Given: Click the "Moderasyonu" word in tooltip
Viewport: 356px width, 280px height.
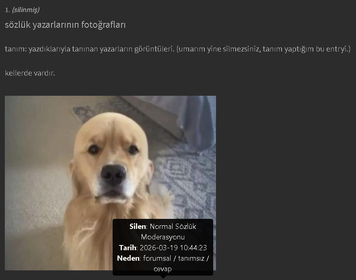Looking at the screenshot, I should (x=163, y=237).
